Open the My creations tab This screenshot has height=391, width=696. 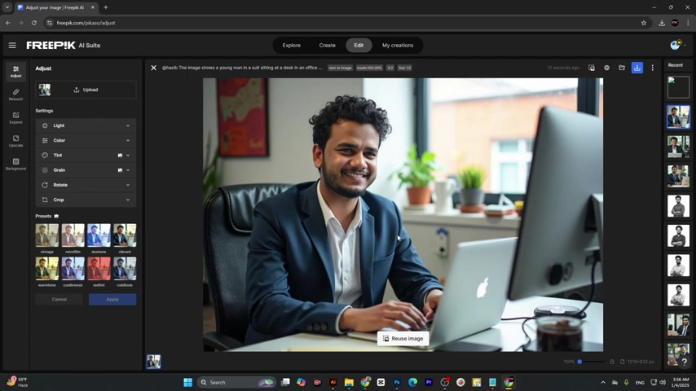coord(398,46)
